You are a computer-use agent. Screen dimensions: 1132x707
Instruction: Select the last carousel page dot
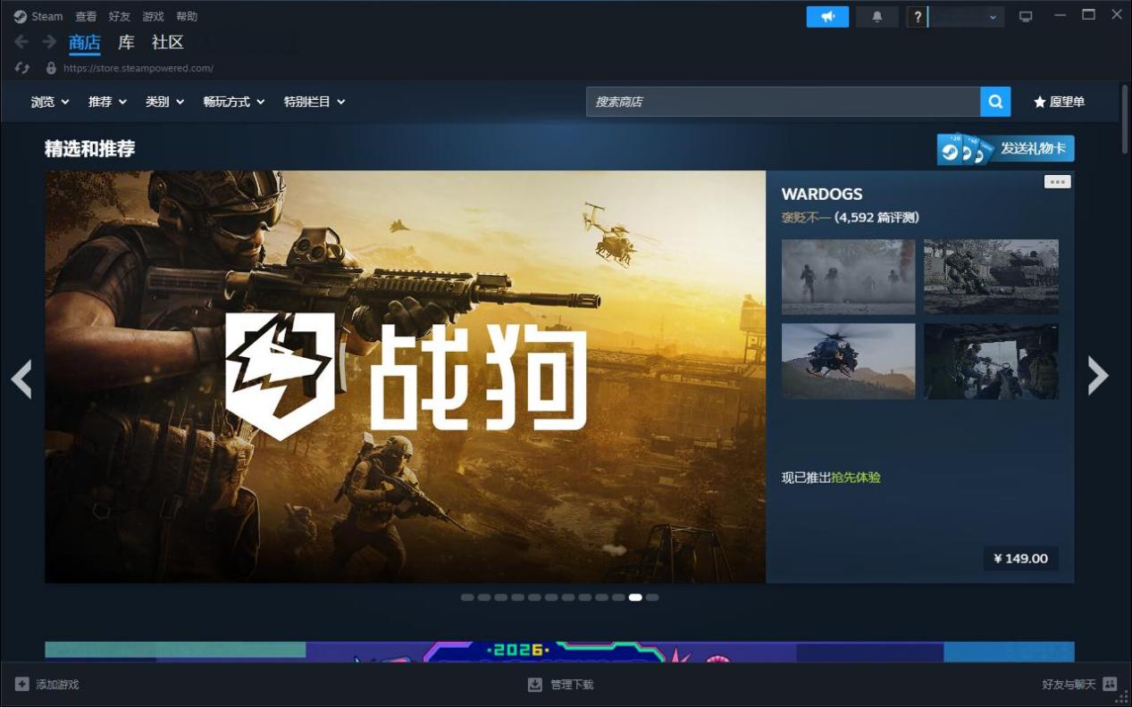tap(652, 597)
